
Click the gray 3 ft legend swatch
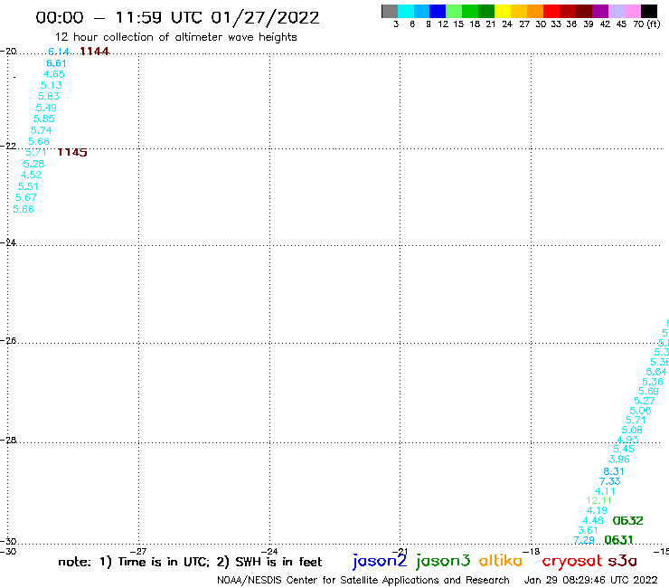[x=390, y=11]
